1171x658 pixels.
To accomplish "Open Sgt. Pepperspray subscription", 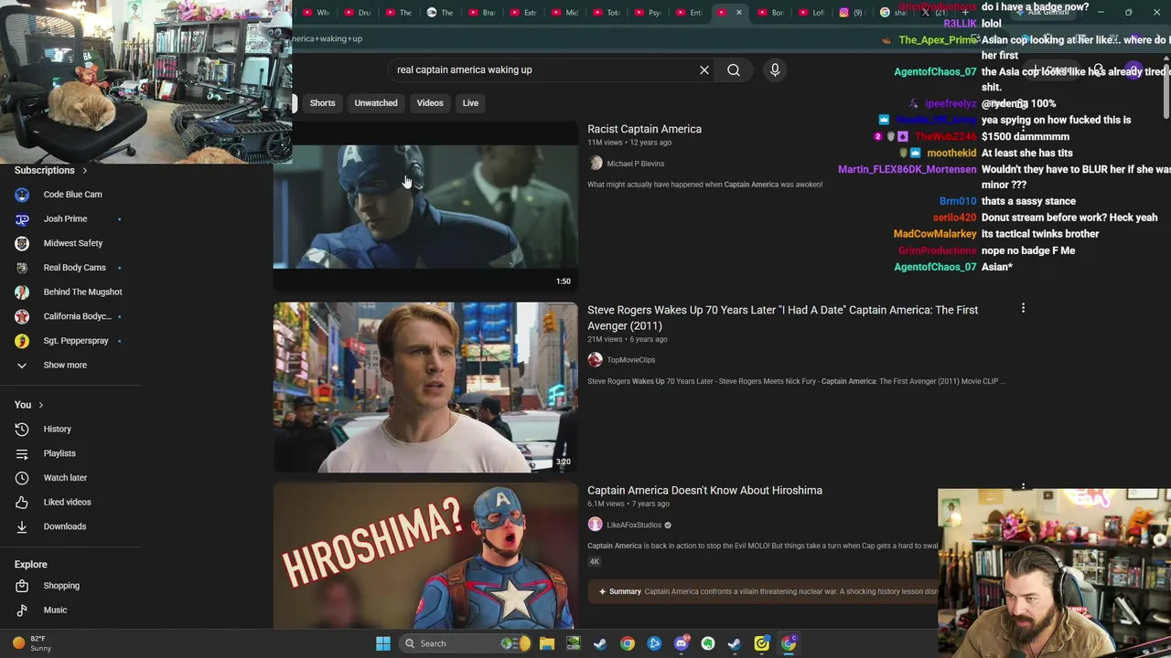I will coord(70,340).
